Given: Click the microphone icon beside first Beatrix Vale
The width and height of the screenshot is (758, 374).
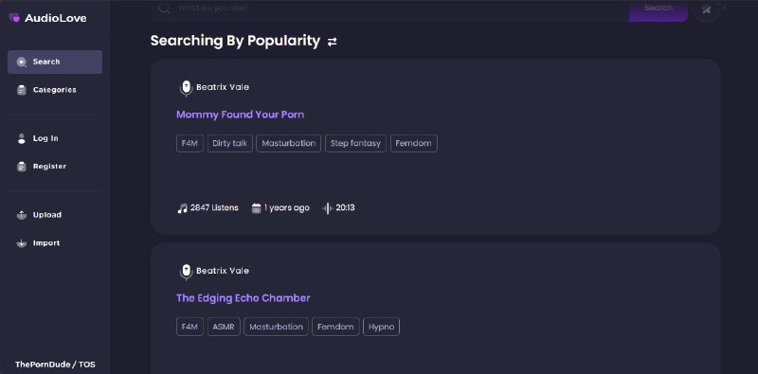Looking at the screenshot, I should (186, 88).
